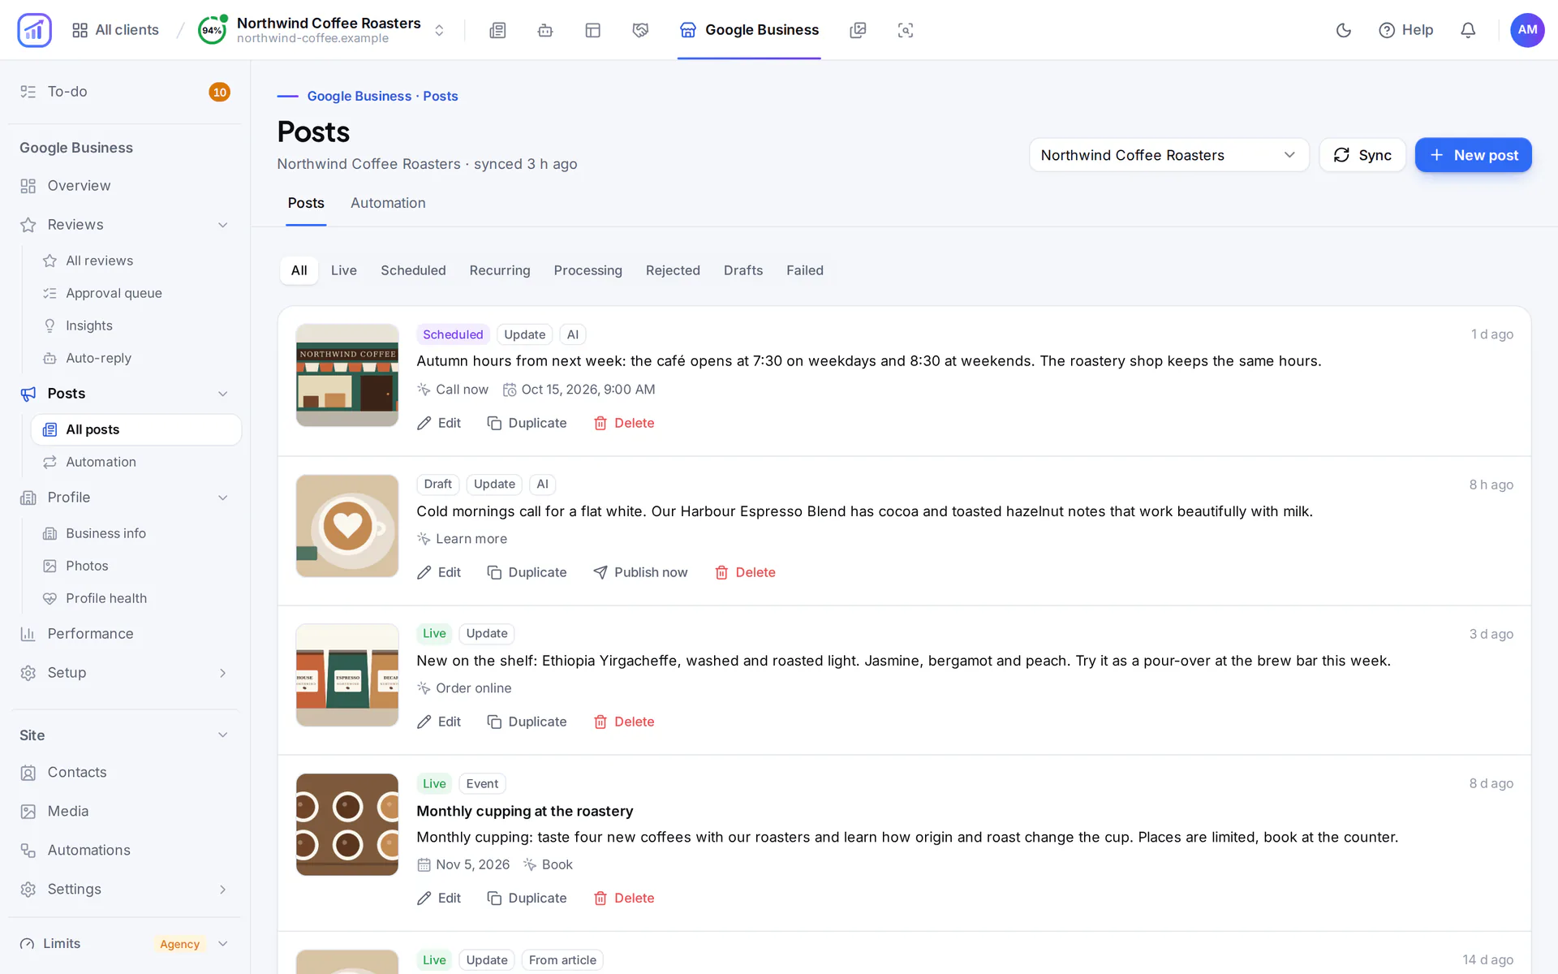
Task: Open the coffee bags thumbnail image
Action: tap(347, 675)
